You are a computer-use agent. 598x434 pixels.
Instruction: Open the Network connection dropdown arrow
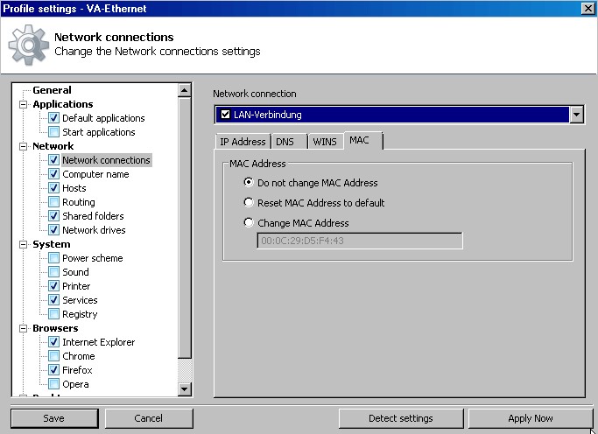[576, 115]
